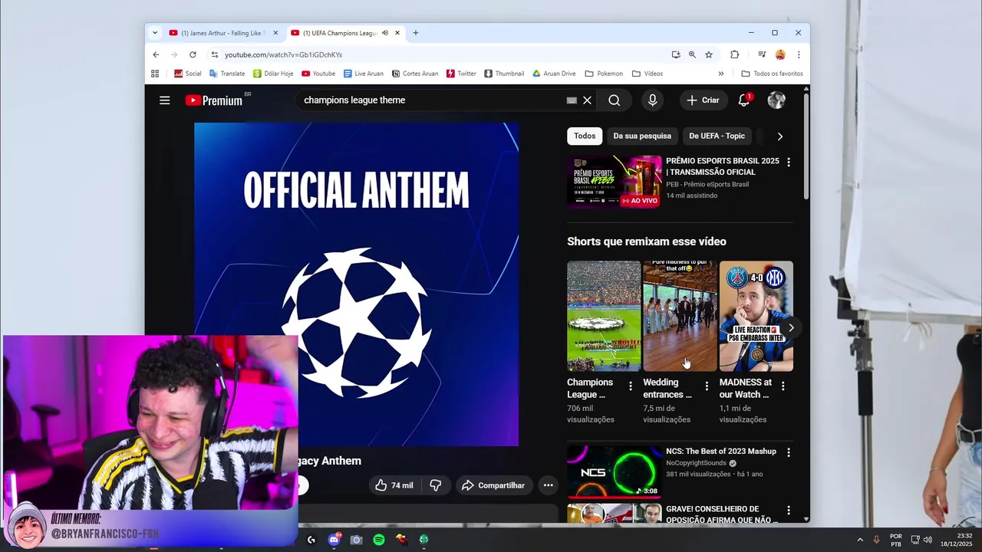Open options for Champions League short

631,386
